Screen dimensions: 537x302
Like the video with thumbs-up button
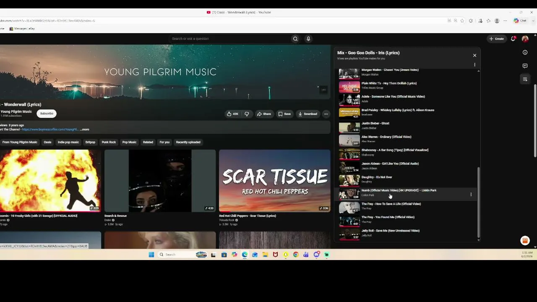[232, 114]
